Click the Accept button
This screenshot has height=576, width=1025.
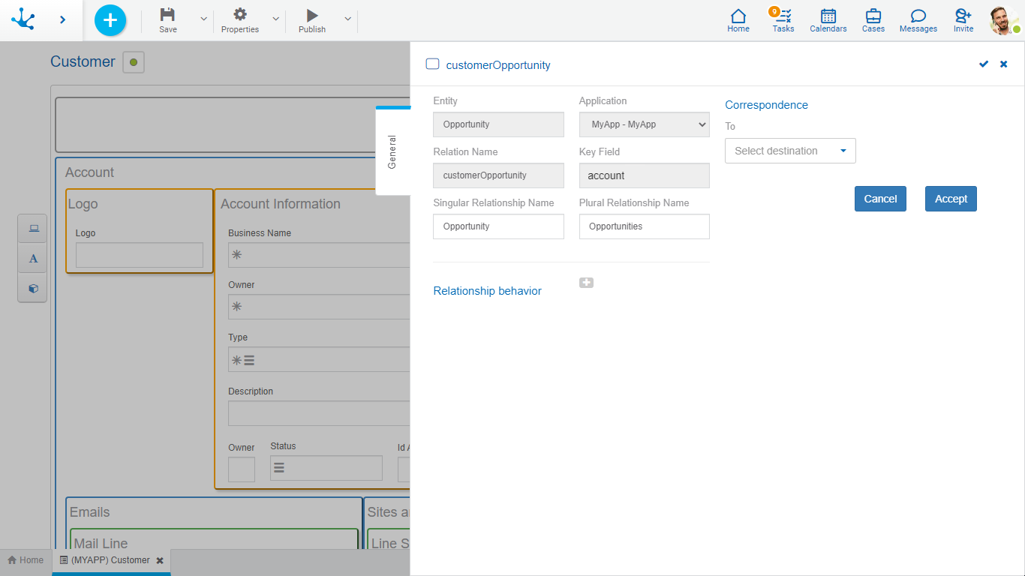click(951, 199)
